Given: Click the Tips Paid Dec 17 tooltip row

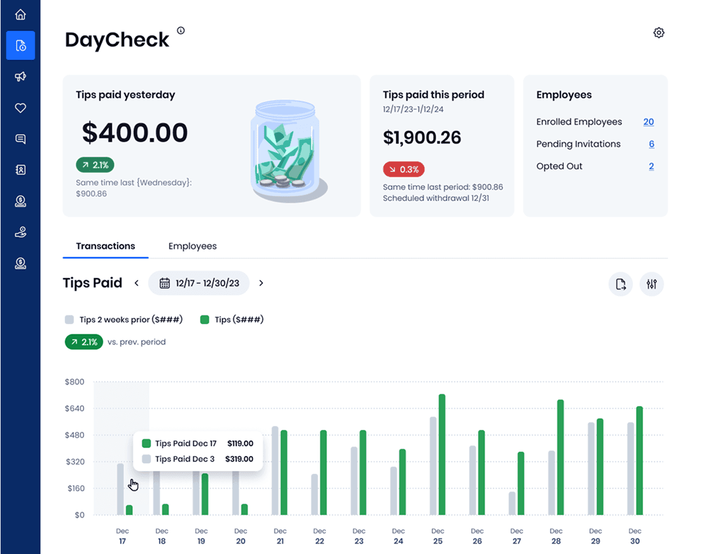Looking at the screenshot, I should 198,444.
